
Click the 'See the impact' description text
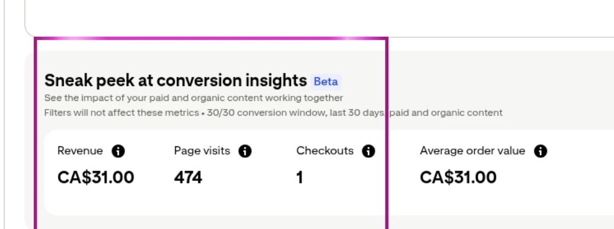pyautogui.click(x=193, y=98)
